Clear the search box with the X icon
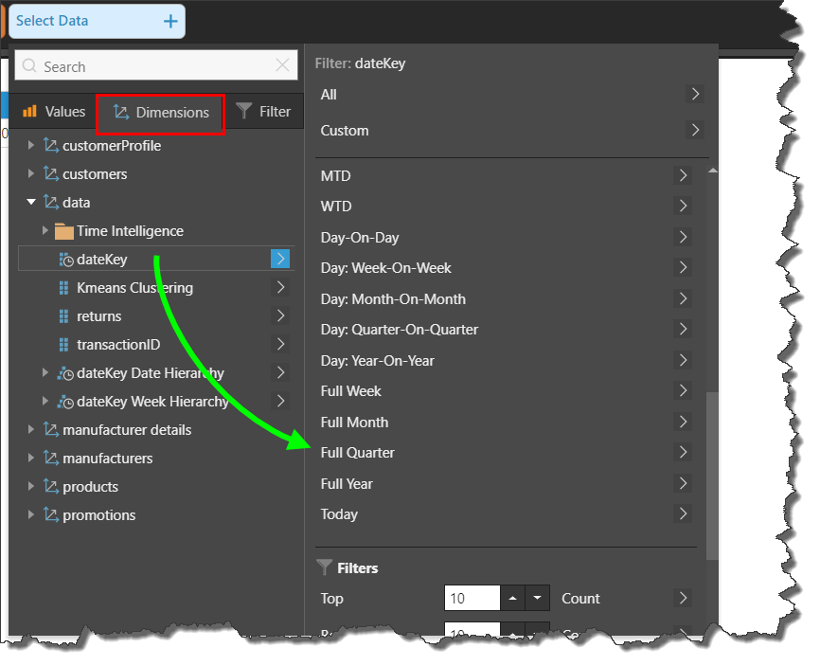The image size is (820, 666). pyautogui.click(x=282, y=66)
